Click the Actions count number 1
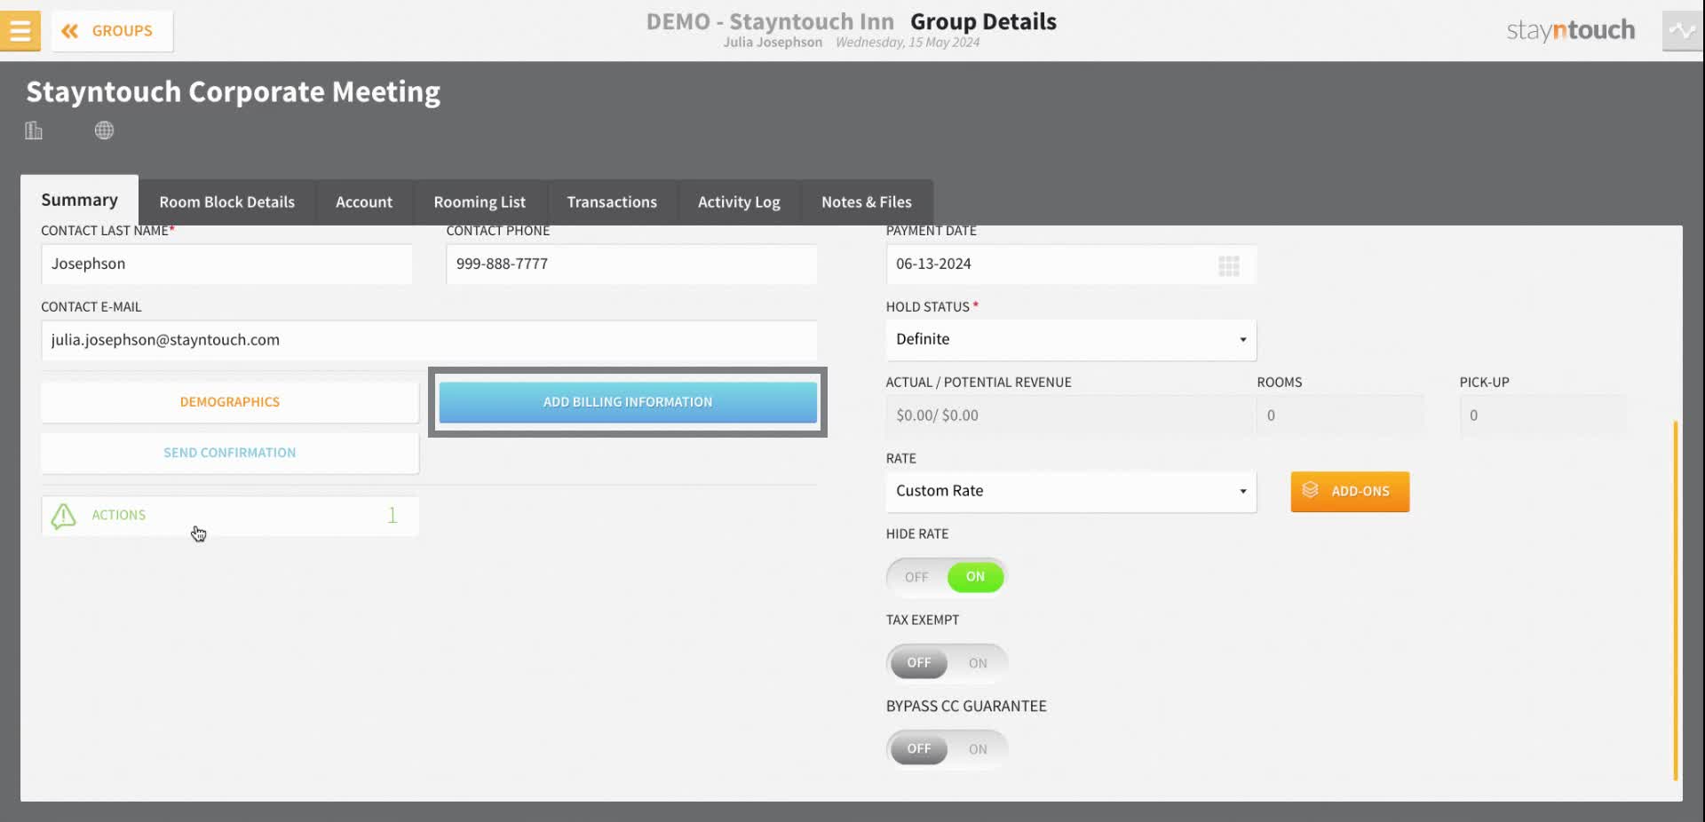Viewport: 1705px width, 822px height. (393, 516)
